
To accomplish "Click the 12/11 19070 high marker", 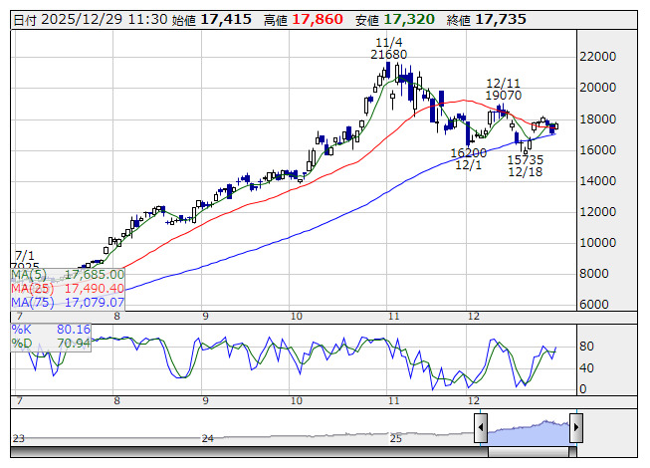I will pyautogui.click(x=503, y=88).
